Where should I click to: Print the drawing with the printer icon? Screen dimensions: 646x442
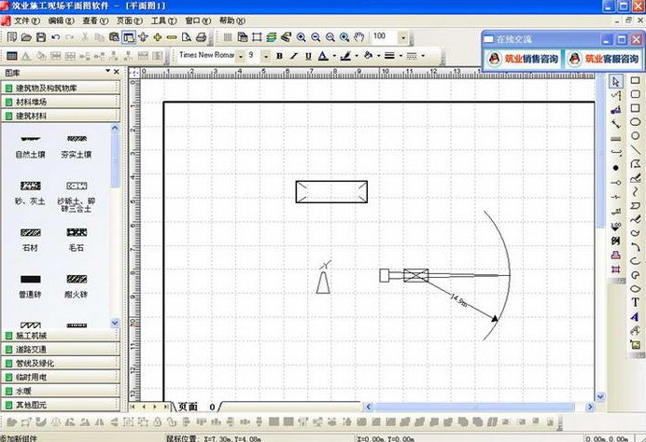click(201, 37)
